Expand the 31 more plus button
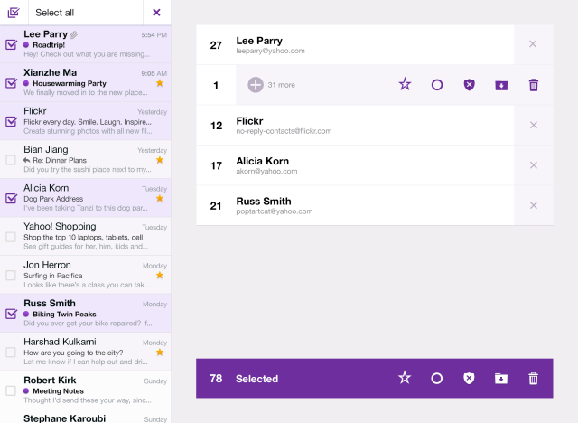The height and width of the screenshot is (423, 578). [x=256, y=85]
